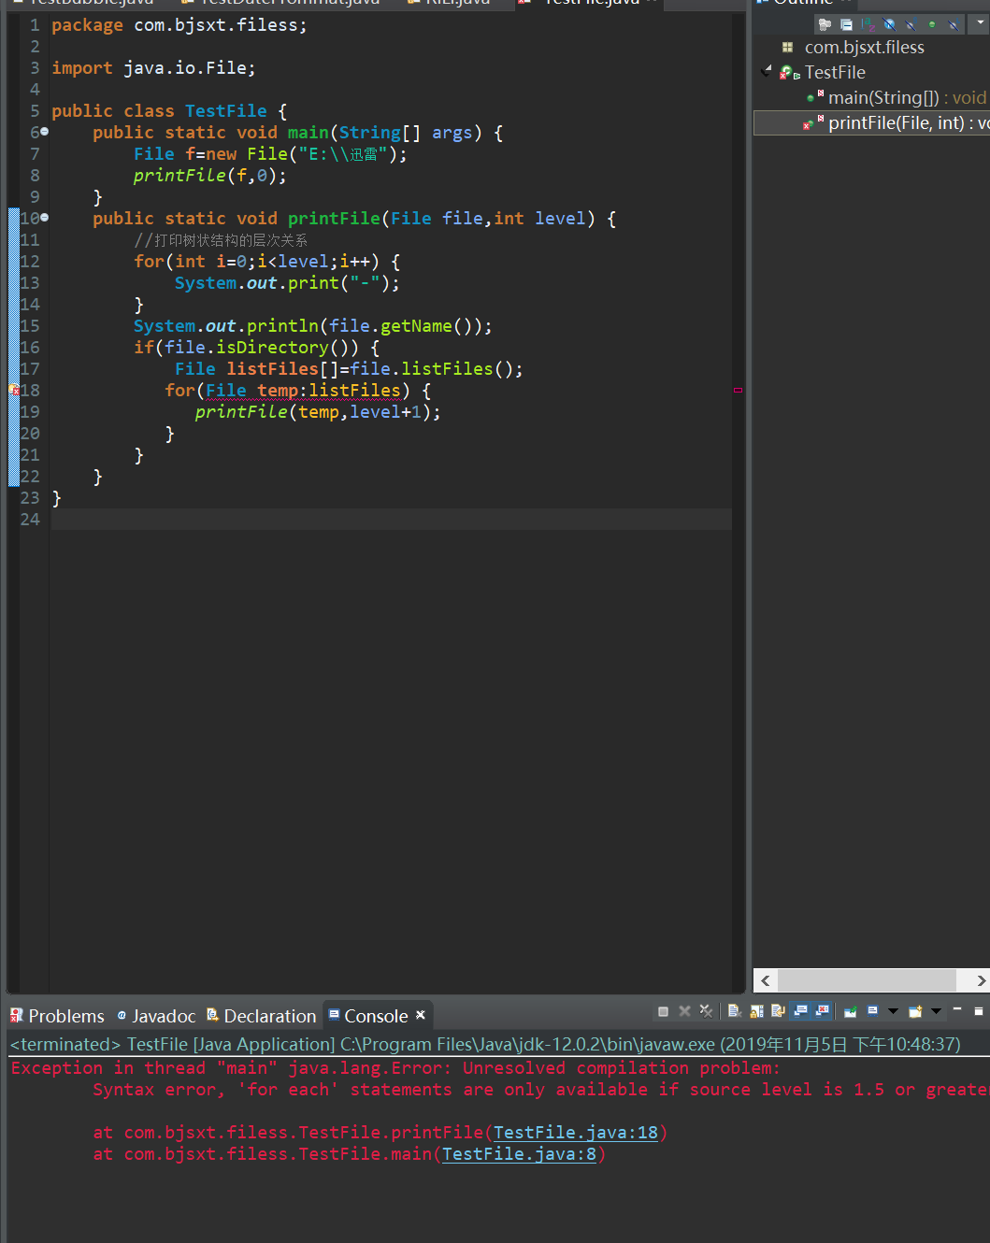
Task: Toggle Hide Fields in the Outline toolbar
Action: [889, 25]
